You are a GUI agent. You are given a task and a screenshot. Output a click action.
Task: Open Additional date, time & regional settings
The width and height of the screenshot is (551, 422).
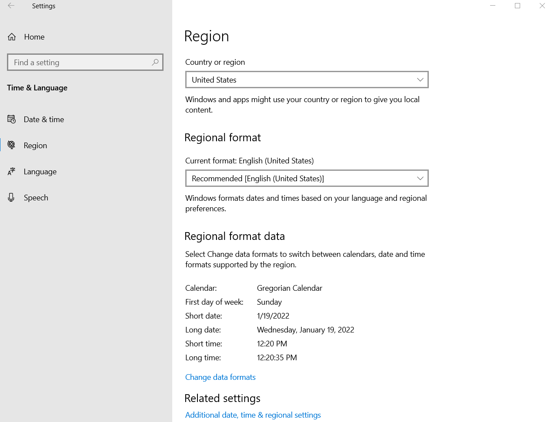[x=253, y=415]
